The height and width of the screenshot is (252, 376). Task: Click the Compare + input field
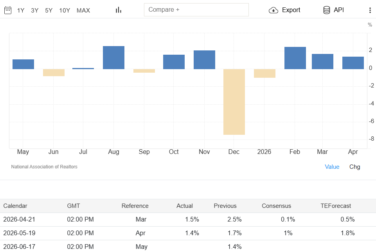tap(196, 10)
